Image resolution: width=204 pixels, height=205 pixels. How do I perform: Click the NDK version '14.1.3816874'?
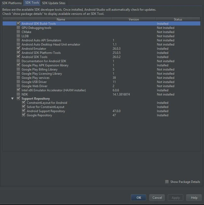[x=121, y=94]
